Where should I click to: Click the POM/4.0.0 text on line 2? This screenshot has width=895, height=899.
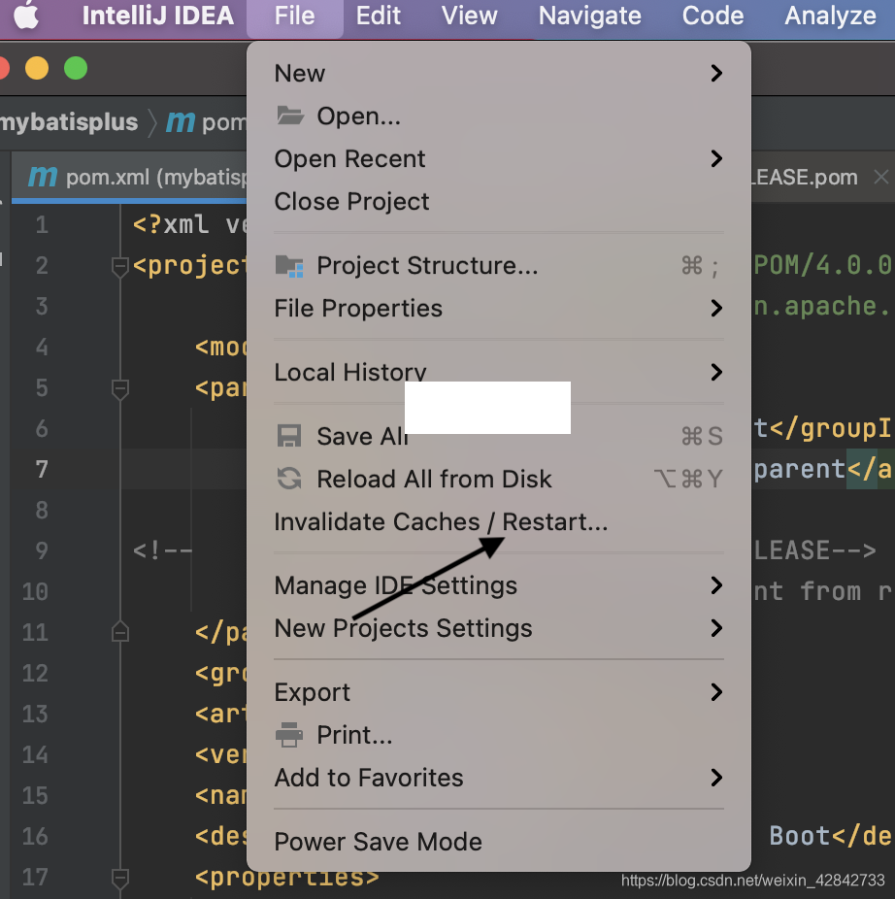(823, 265)
